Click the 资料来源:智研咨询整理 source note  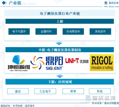coord(105,103)
